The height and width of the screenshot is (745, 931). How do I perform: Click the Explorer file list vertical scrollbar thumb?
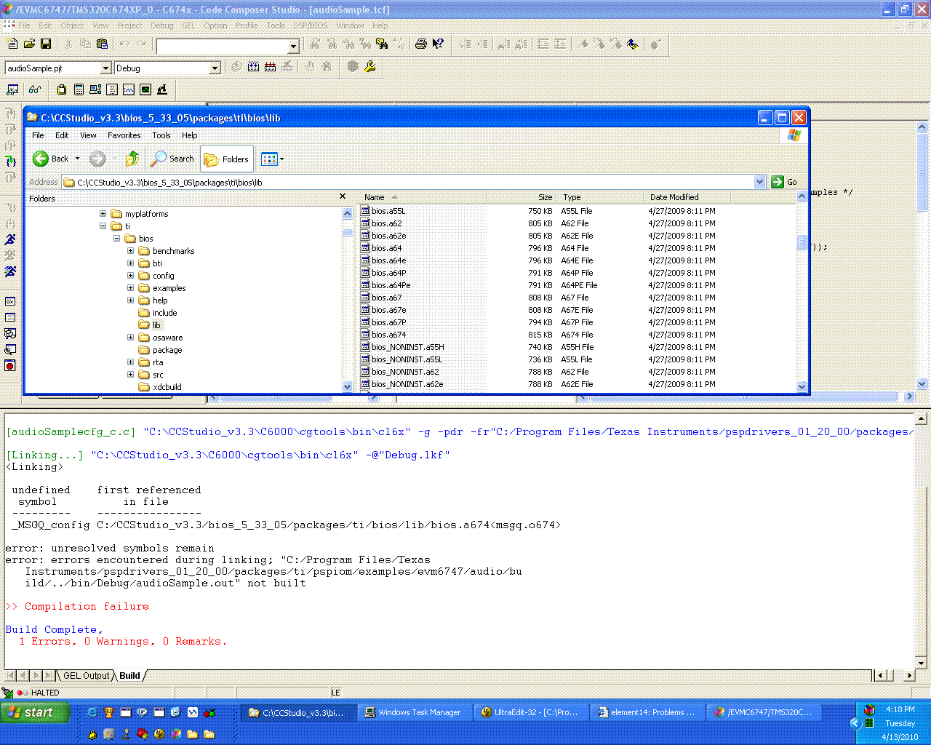[802, 242]
